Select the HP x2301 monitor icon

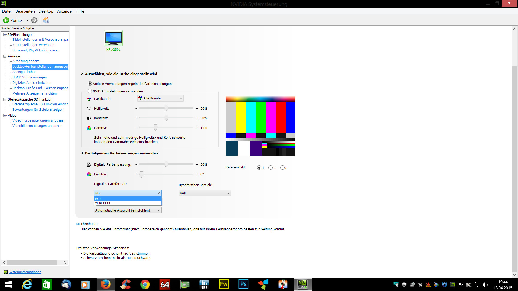(x=113, y=38)
